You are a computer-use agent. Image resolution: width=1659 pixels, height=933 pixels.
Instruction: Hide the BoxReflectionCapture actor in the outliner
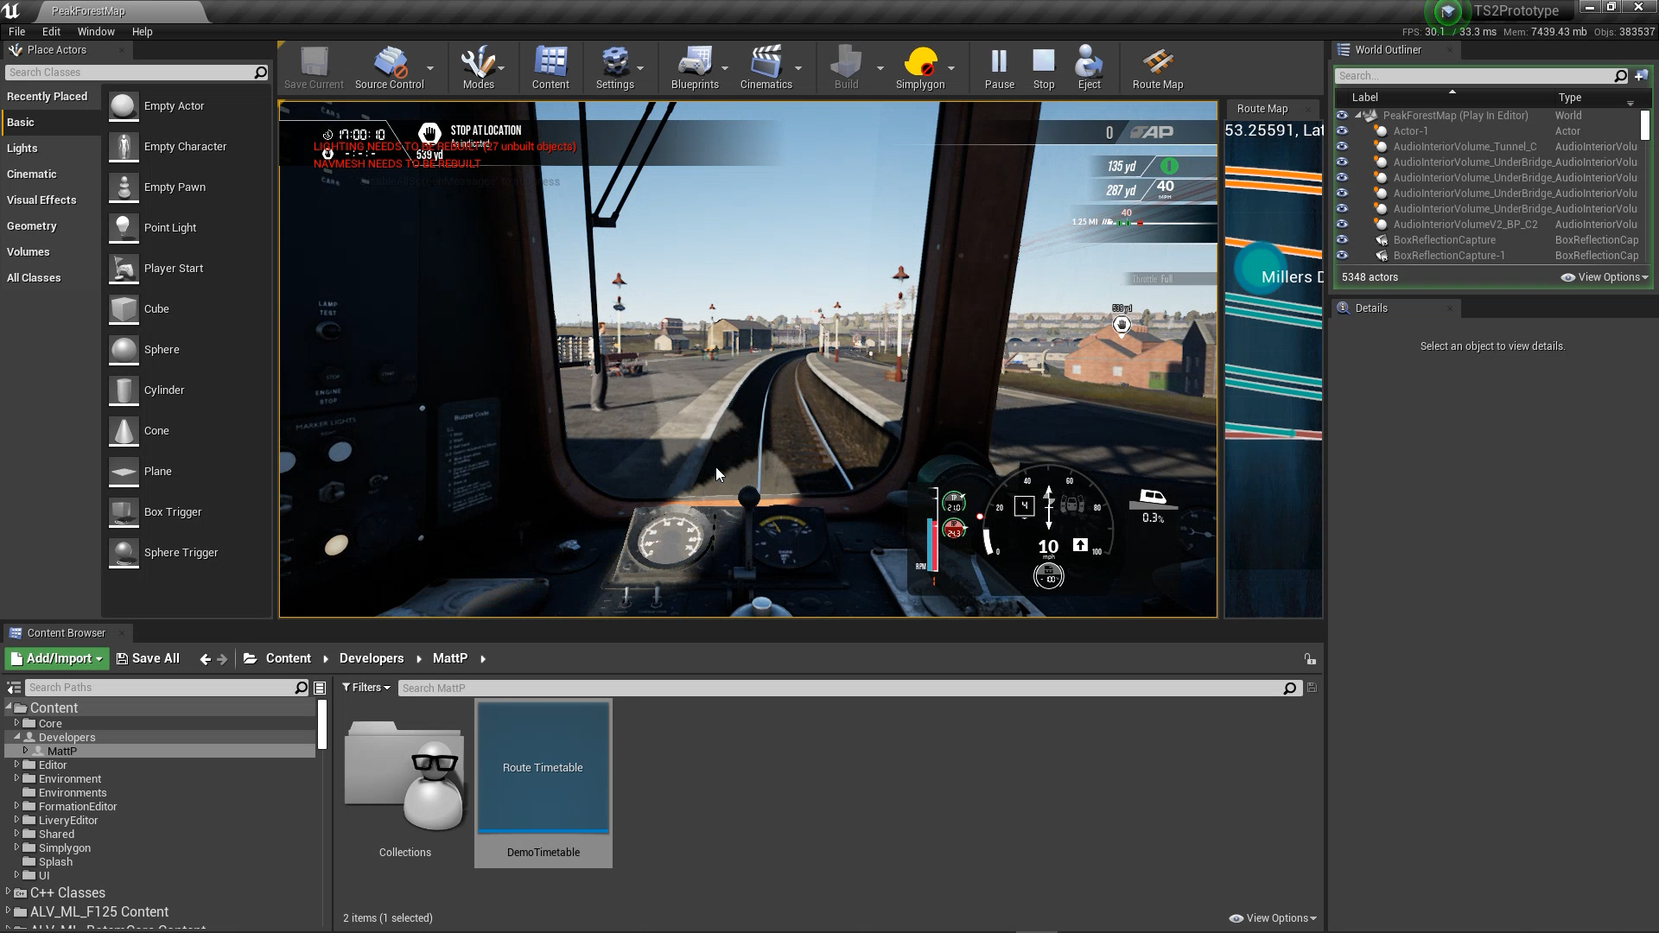pyautogui.click(x=1342, y=240)
